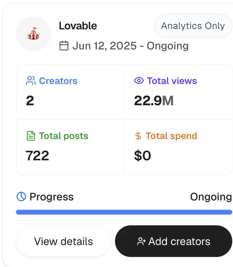The width and height of the screenshot is (233, 267).
Task: Click the Jun 12, 2025 - Ongoing date
Action: pyautogui.click(x=130, y=46)
